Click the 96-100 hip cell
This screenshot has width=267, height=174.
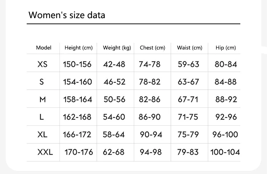click(225, 135)
